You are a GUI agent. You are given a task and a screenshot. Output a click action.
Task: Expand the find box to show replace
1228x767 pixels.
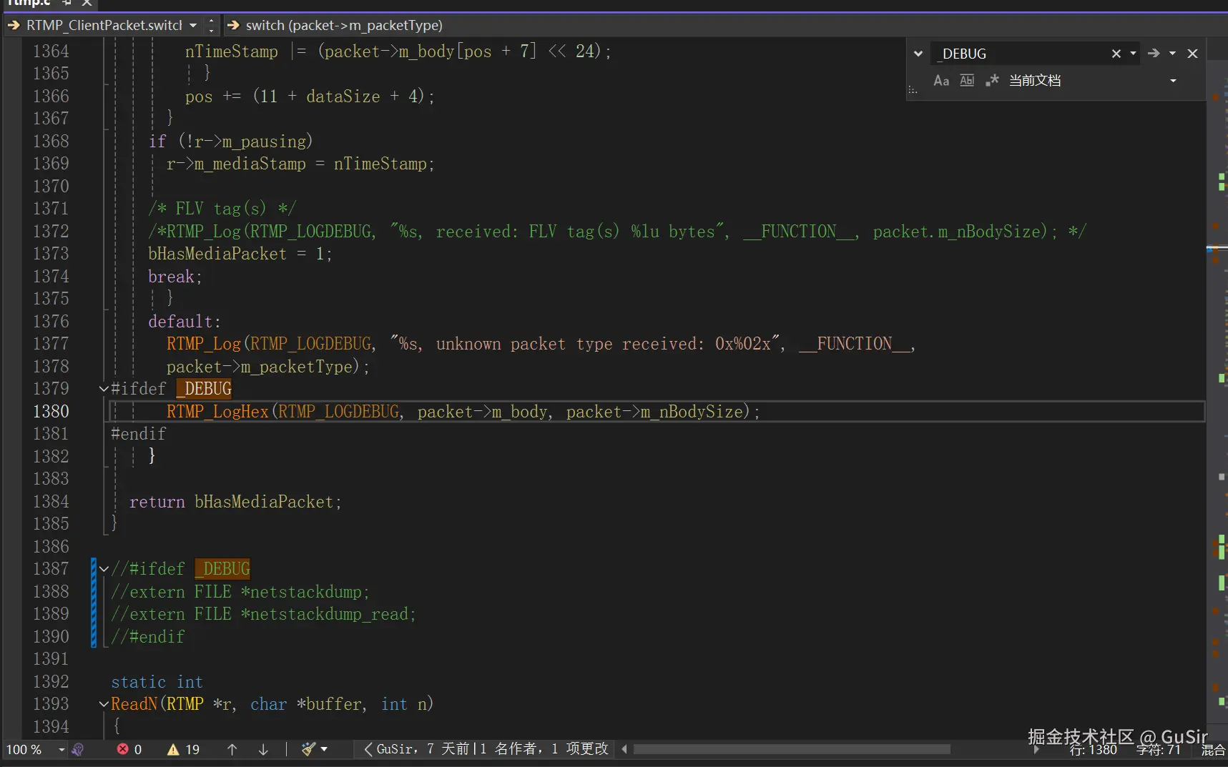click(x=918, y=54)
